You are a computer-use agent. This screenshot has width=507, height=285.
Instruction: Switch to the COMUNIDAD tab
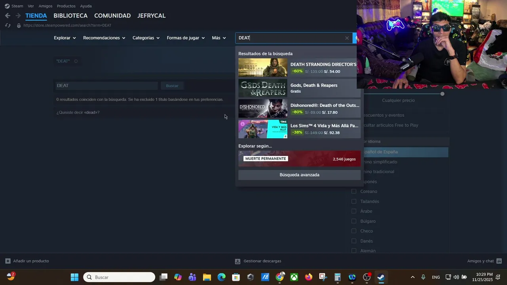(x=112, y=16)
